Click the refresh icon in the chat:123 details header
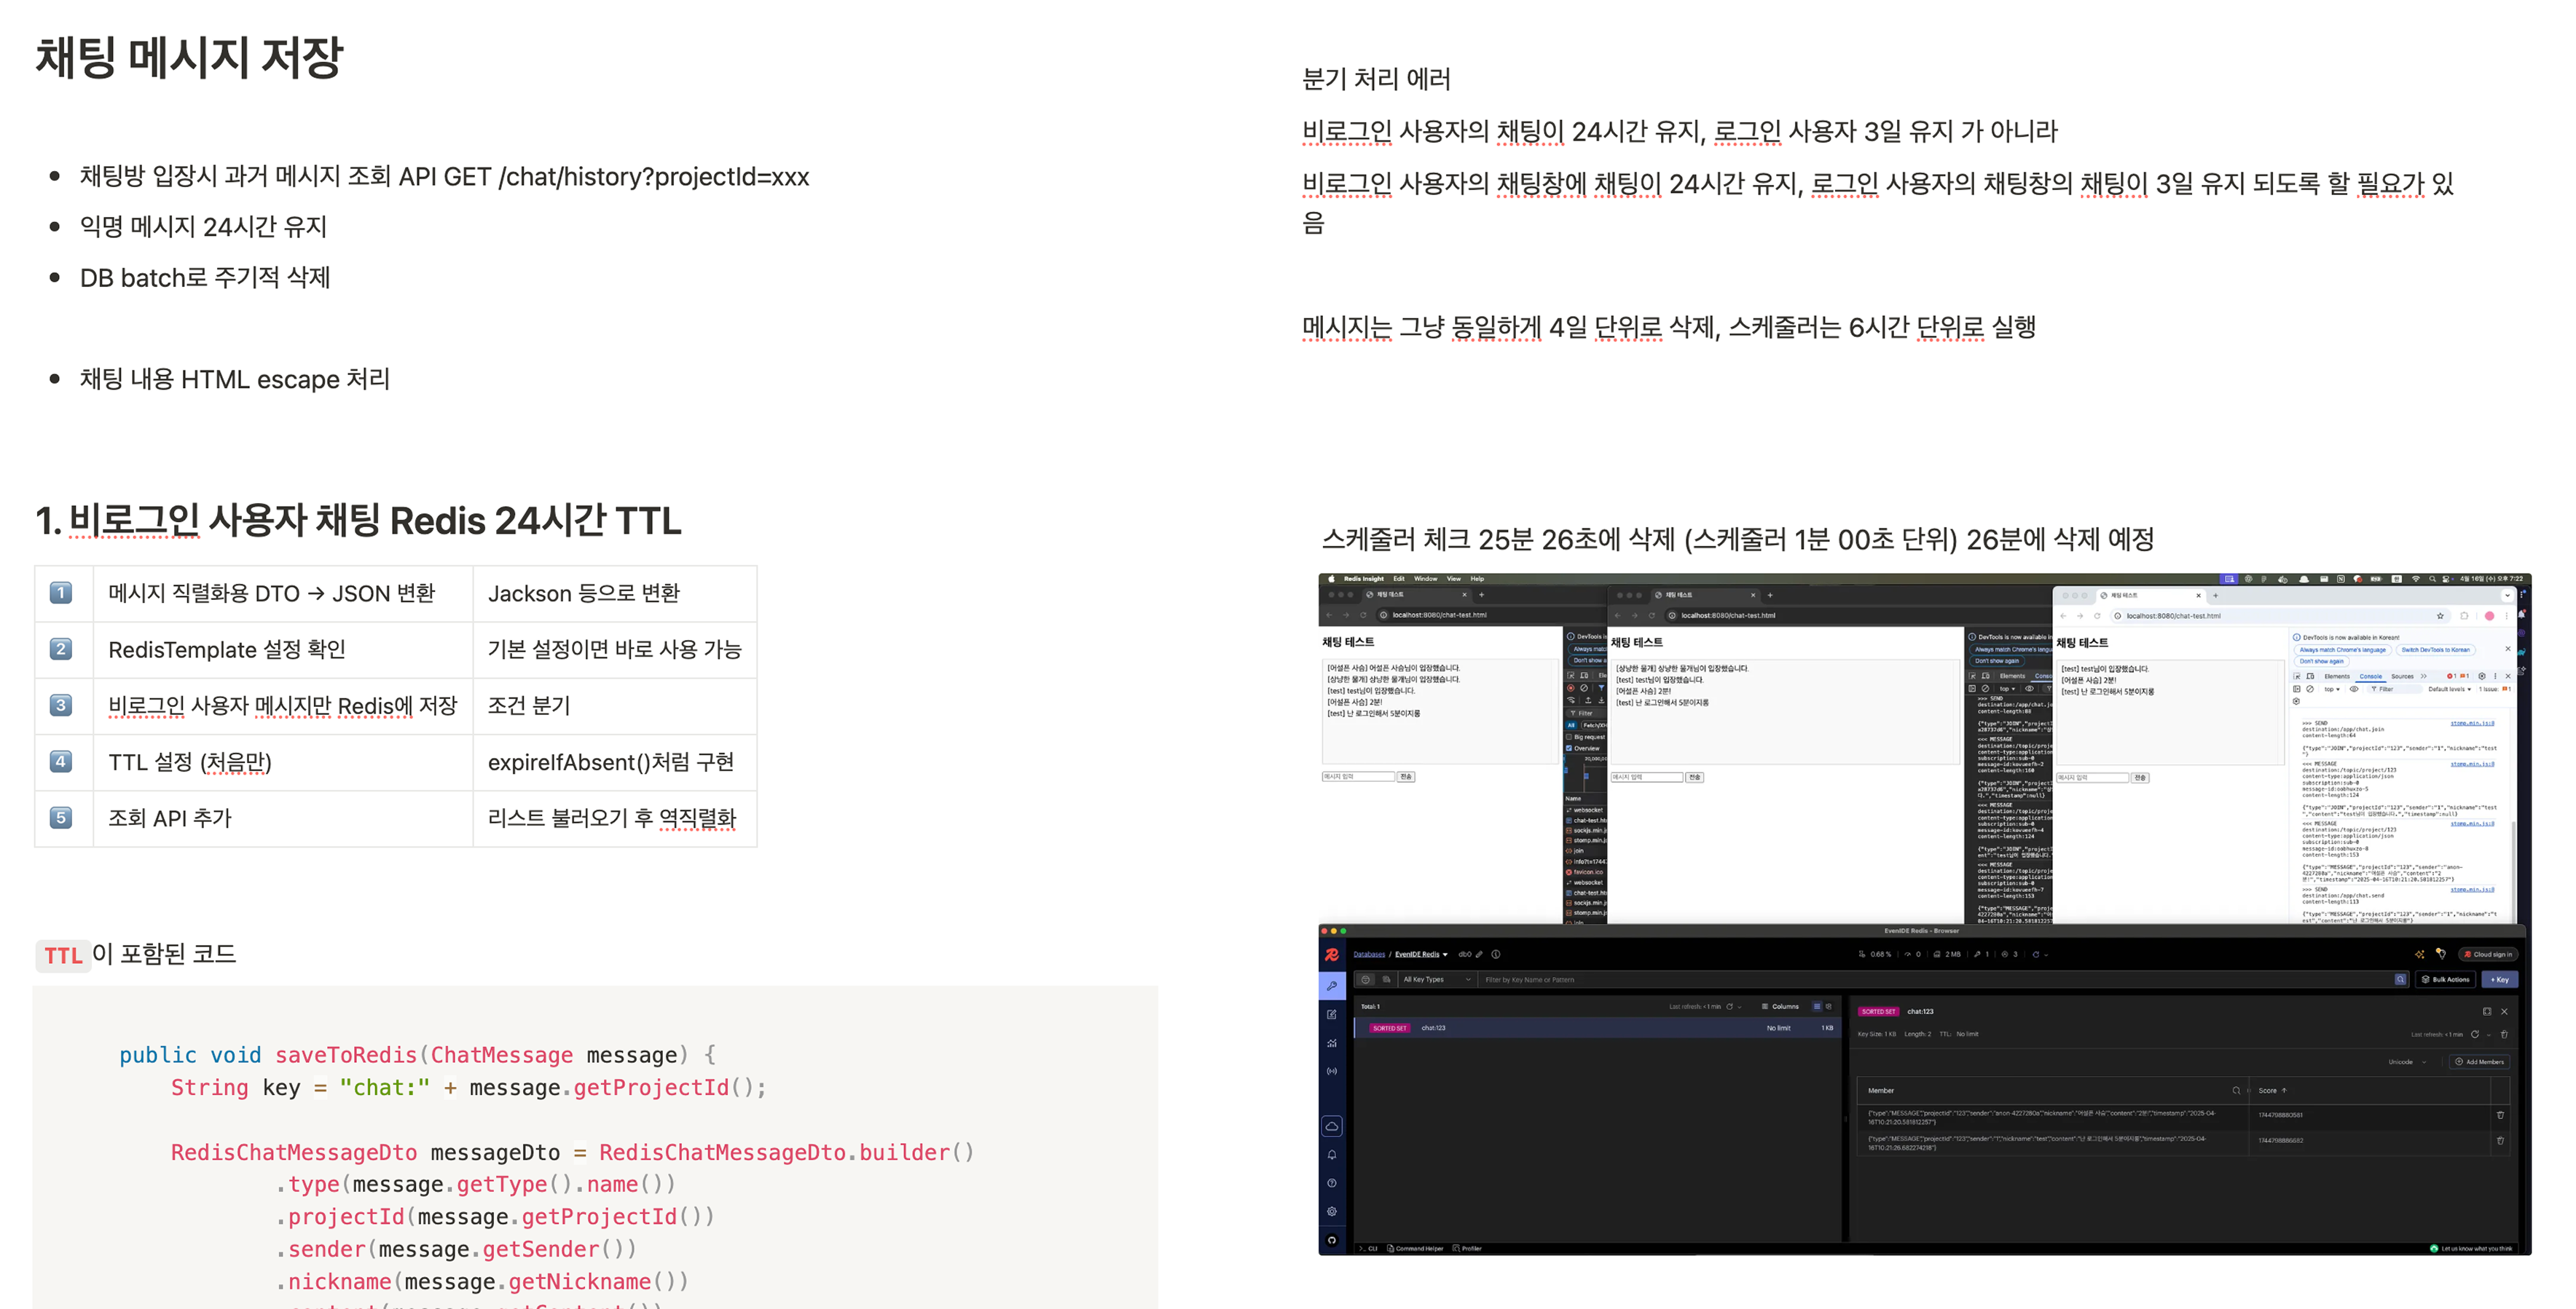2576x1309 pixels. click(2475, 1035)
